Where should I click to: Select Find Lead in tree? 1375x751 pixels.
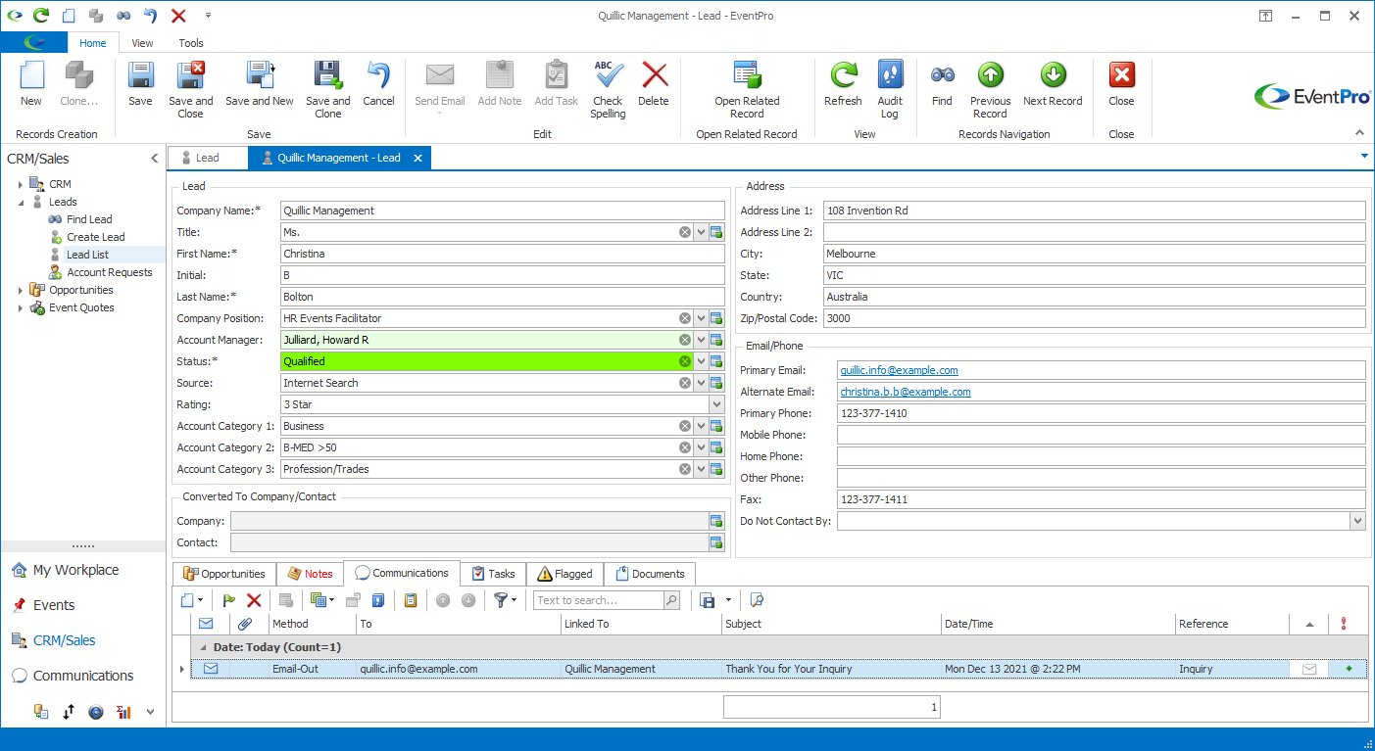coord(89,219)
